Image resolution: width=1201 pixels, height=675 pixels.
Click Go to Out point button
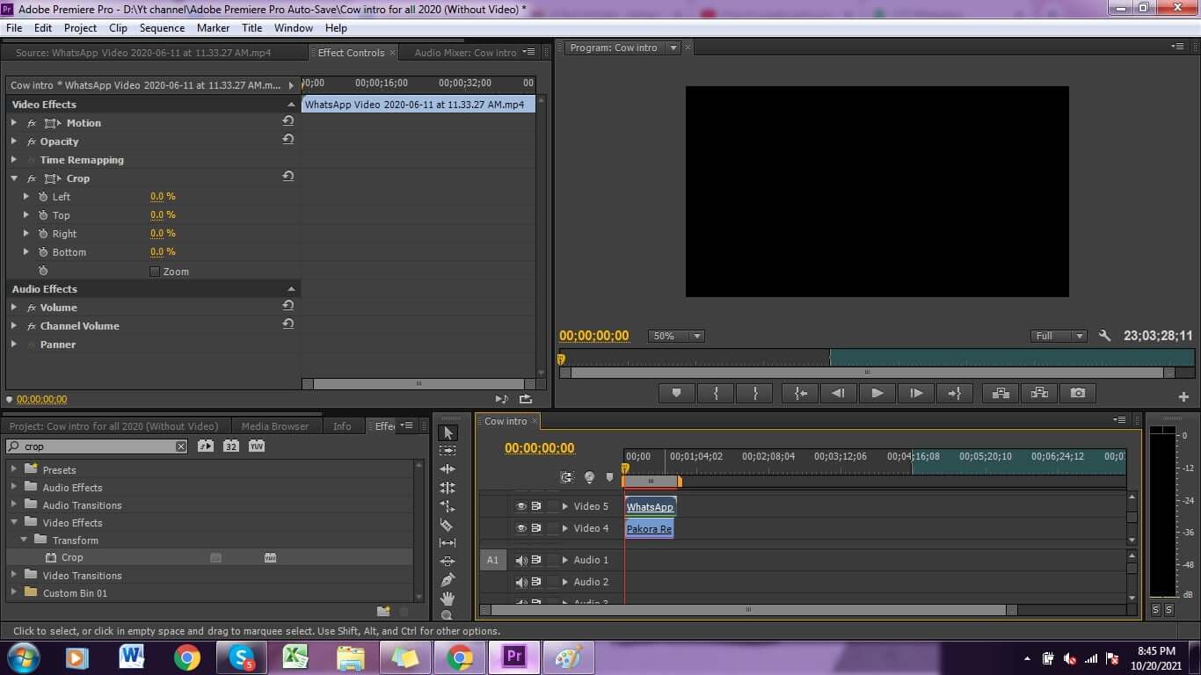tap(954, 393)
